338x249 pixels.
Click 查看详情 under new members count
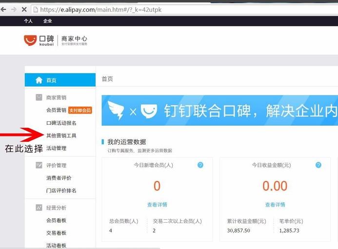pos(157,205)
